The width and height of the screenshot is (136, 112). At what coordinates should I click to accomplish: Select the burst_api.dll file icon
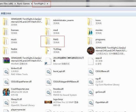pyautogui.click(x=48, y=71)
